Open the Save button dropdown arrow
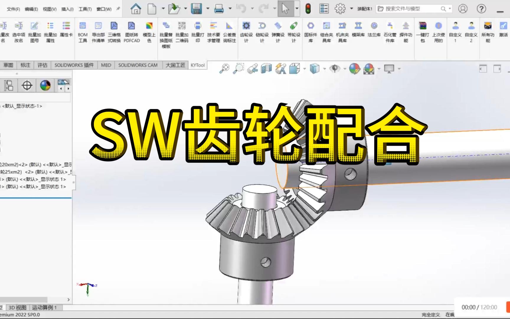510x319 pixels. pyautogui.click(x=208, y=9)
